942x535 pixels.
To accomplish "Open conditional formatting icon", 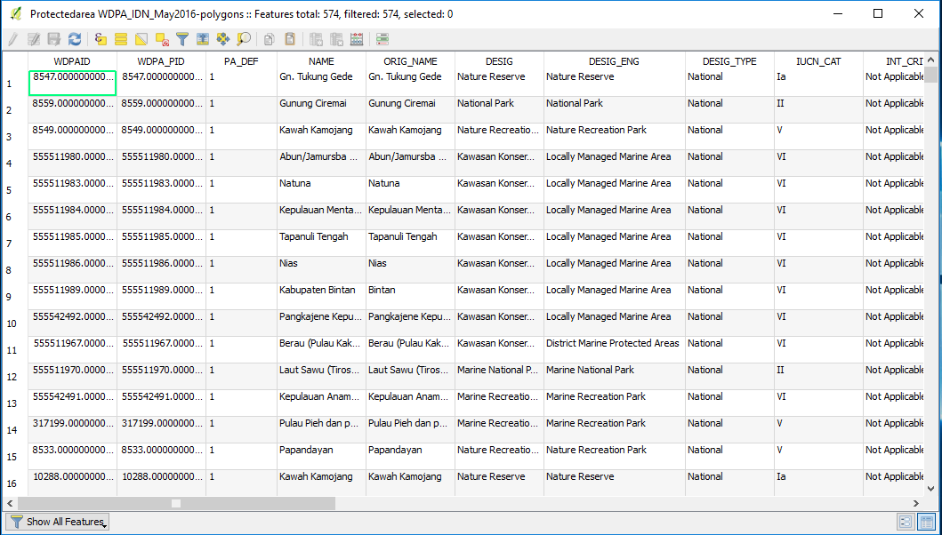I will [382, 40].
